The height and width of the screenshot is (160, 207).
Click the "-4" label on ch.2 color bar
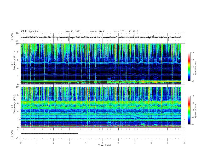[193, 103]
